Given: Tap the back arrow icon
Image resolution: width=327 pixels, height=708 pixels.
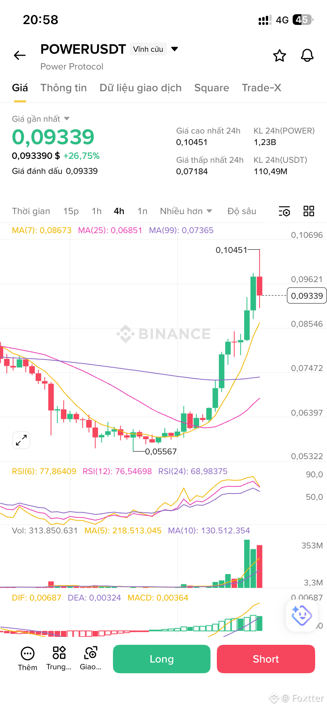Looking at the screenshot, I should (x=20, y=55).
